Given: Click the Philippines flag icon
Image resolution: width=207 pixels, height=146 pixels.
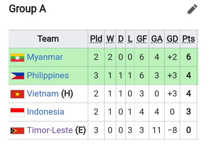Looking at the screenshot, I should coord(17,76).
